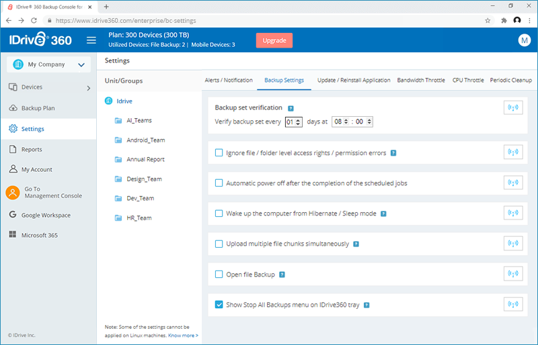538x345 pixels.
Task: Click help icon beside Upload multiple file chunks
Action: pos(356,244)
